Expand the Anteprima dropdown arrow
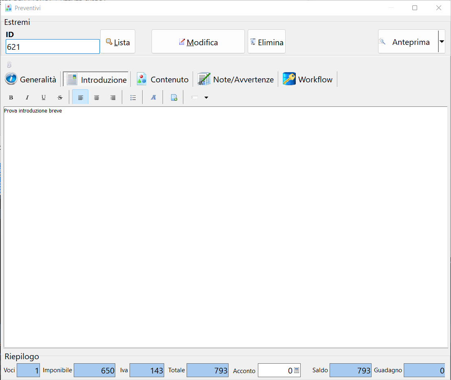 pyautogui.click(x=442, y=42)
